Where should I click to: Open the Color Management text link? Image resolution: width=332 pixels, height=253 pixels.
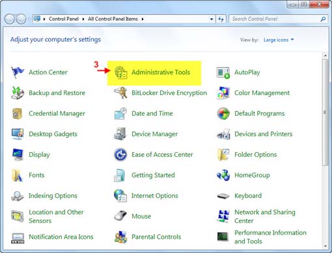click(x=262, y=93)
